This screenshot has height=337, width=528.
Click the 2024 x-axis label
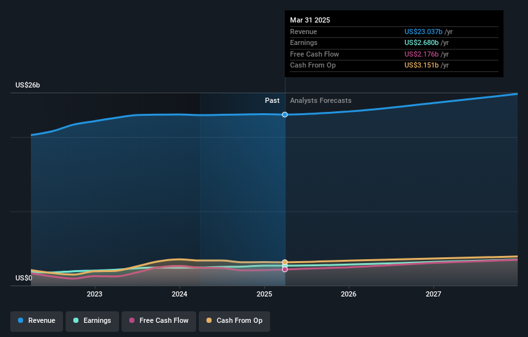179,294
